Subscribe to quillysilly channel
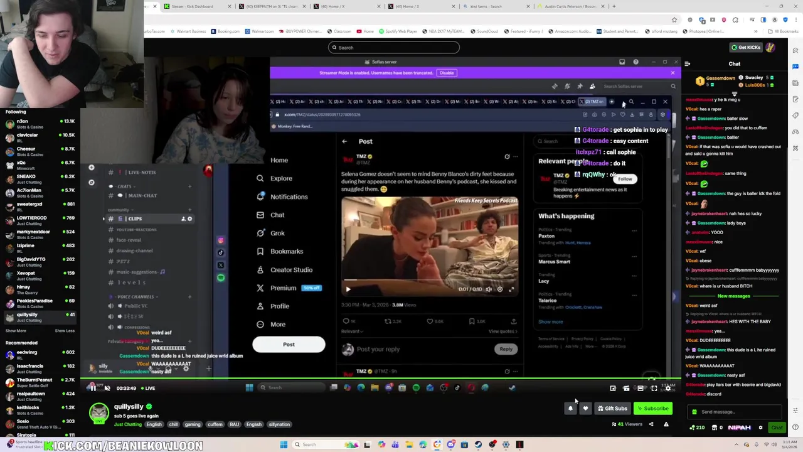Screen dimensions: 803x452 653,409
